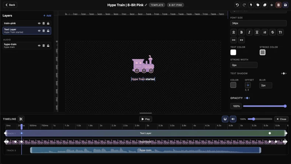Click the text align center icon
Viewport: 291px width, 164px height.
click(x=234, y=32)
